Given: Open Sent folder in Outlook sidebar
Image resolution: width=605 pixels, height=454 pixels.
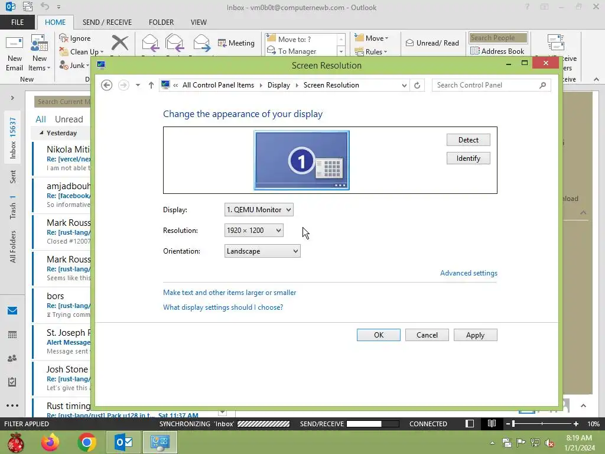Looking at the screenshot, I should (13, 177).
